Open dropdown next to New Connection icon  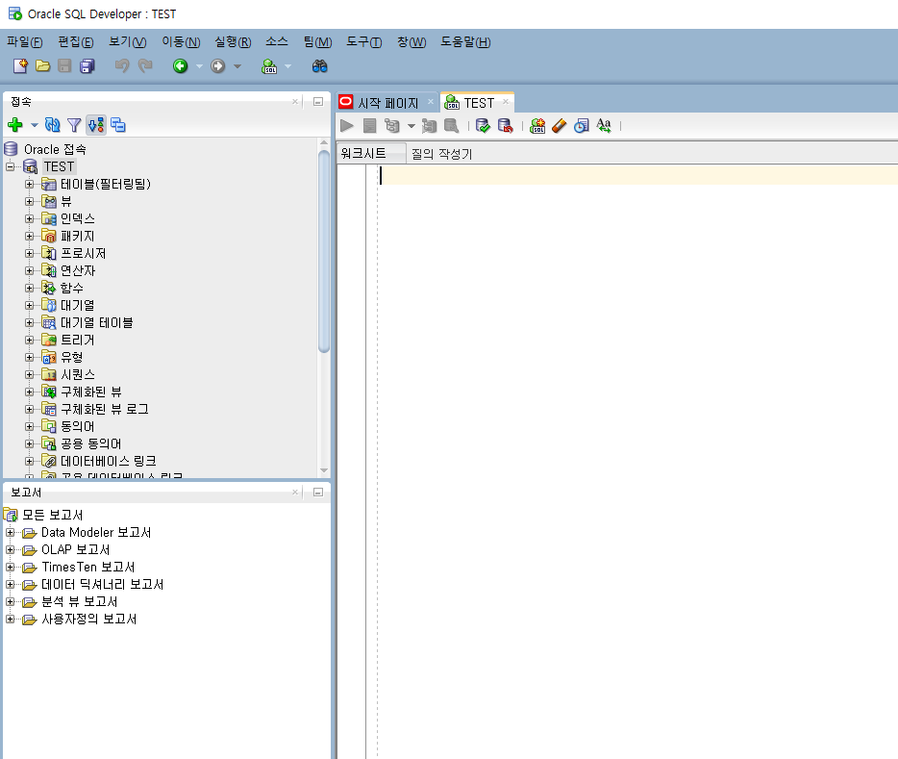coord(35,125)
